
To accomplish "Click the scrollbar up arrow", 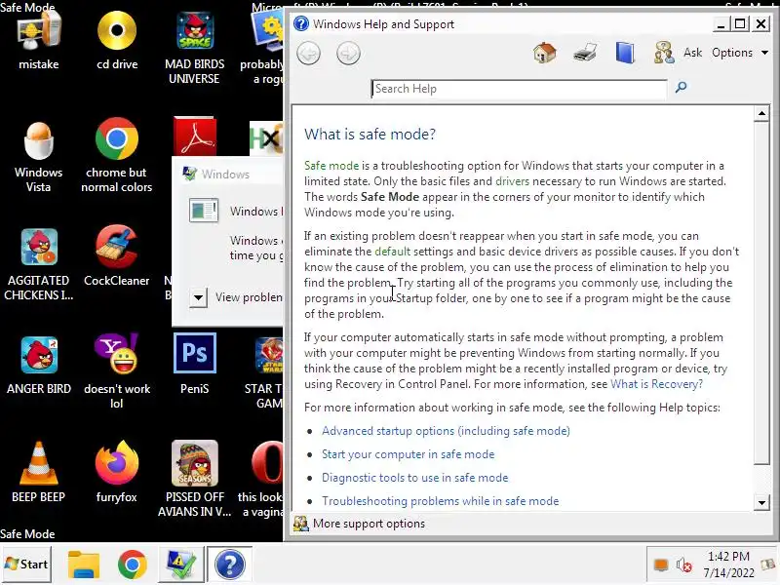I will pos(761,113).
